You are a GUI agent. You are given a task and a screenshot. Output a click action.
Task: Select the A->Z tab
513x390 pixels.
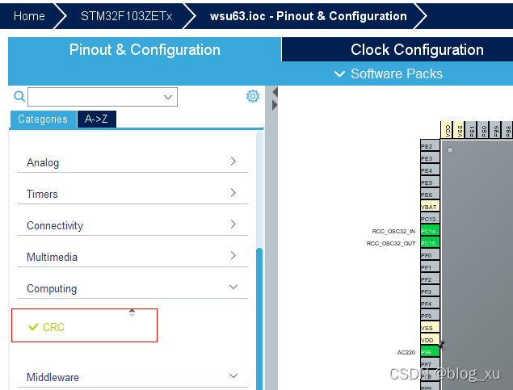pos(96,119)
